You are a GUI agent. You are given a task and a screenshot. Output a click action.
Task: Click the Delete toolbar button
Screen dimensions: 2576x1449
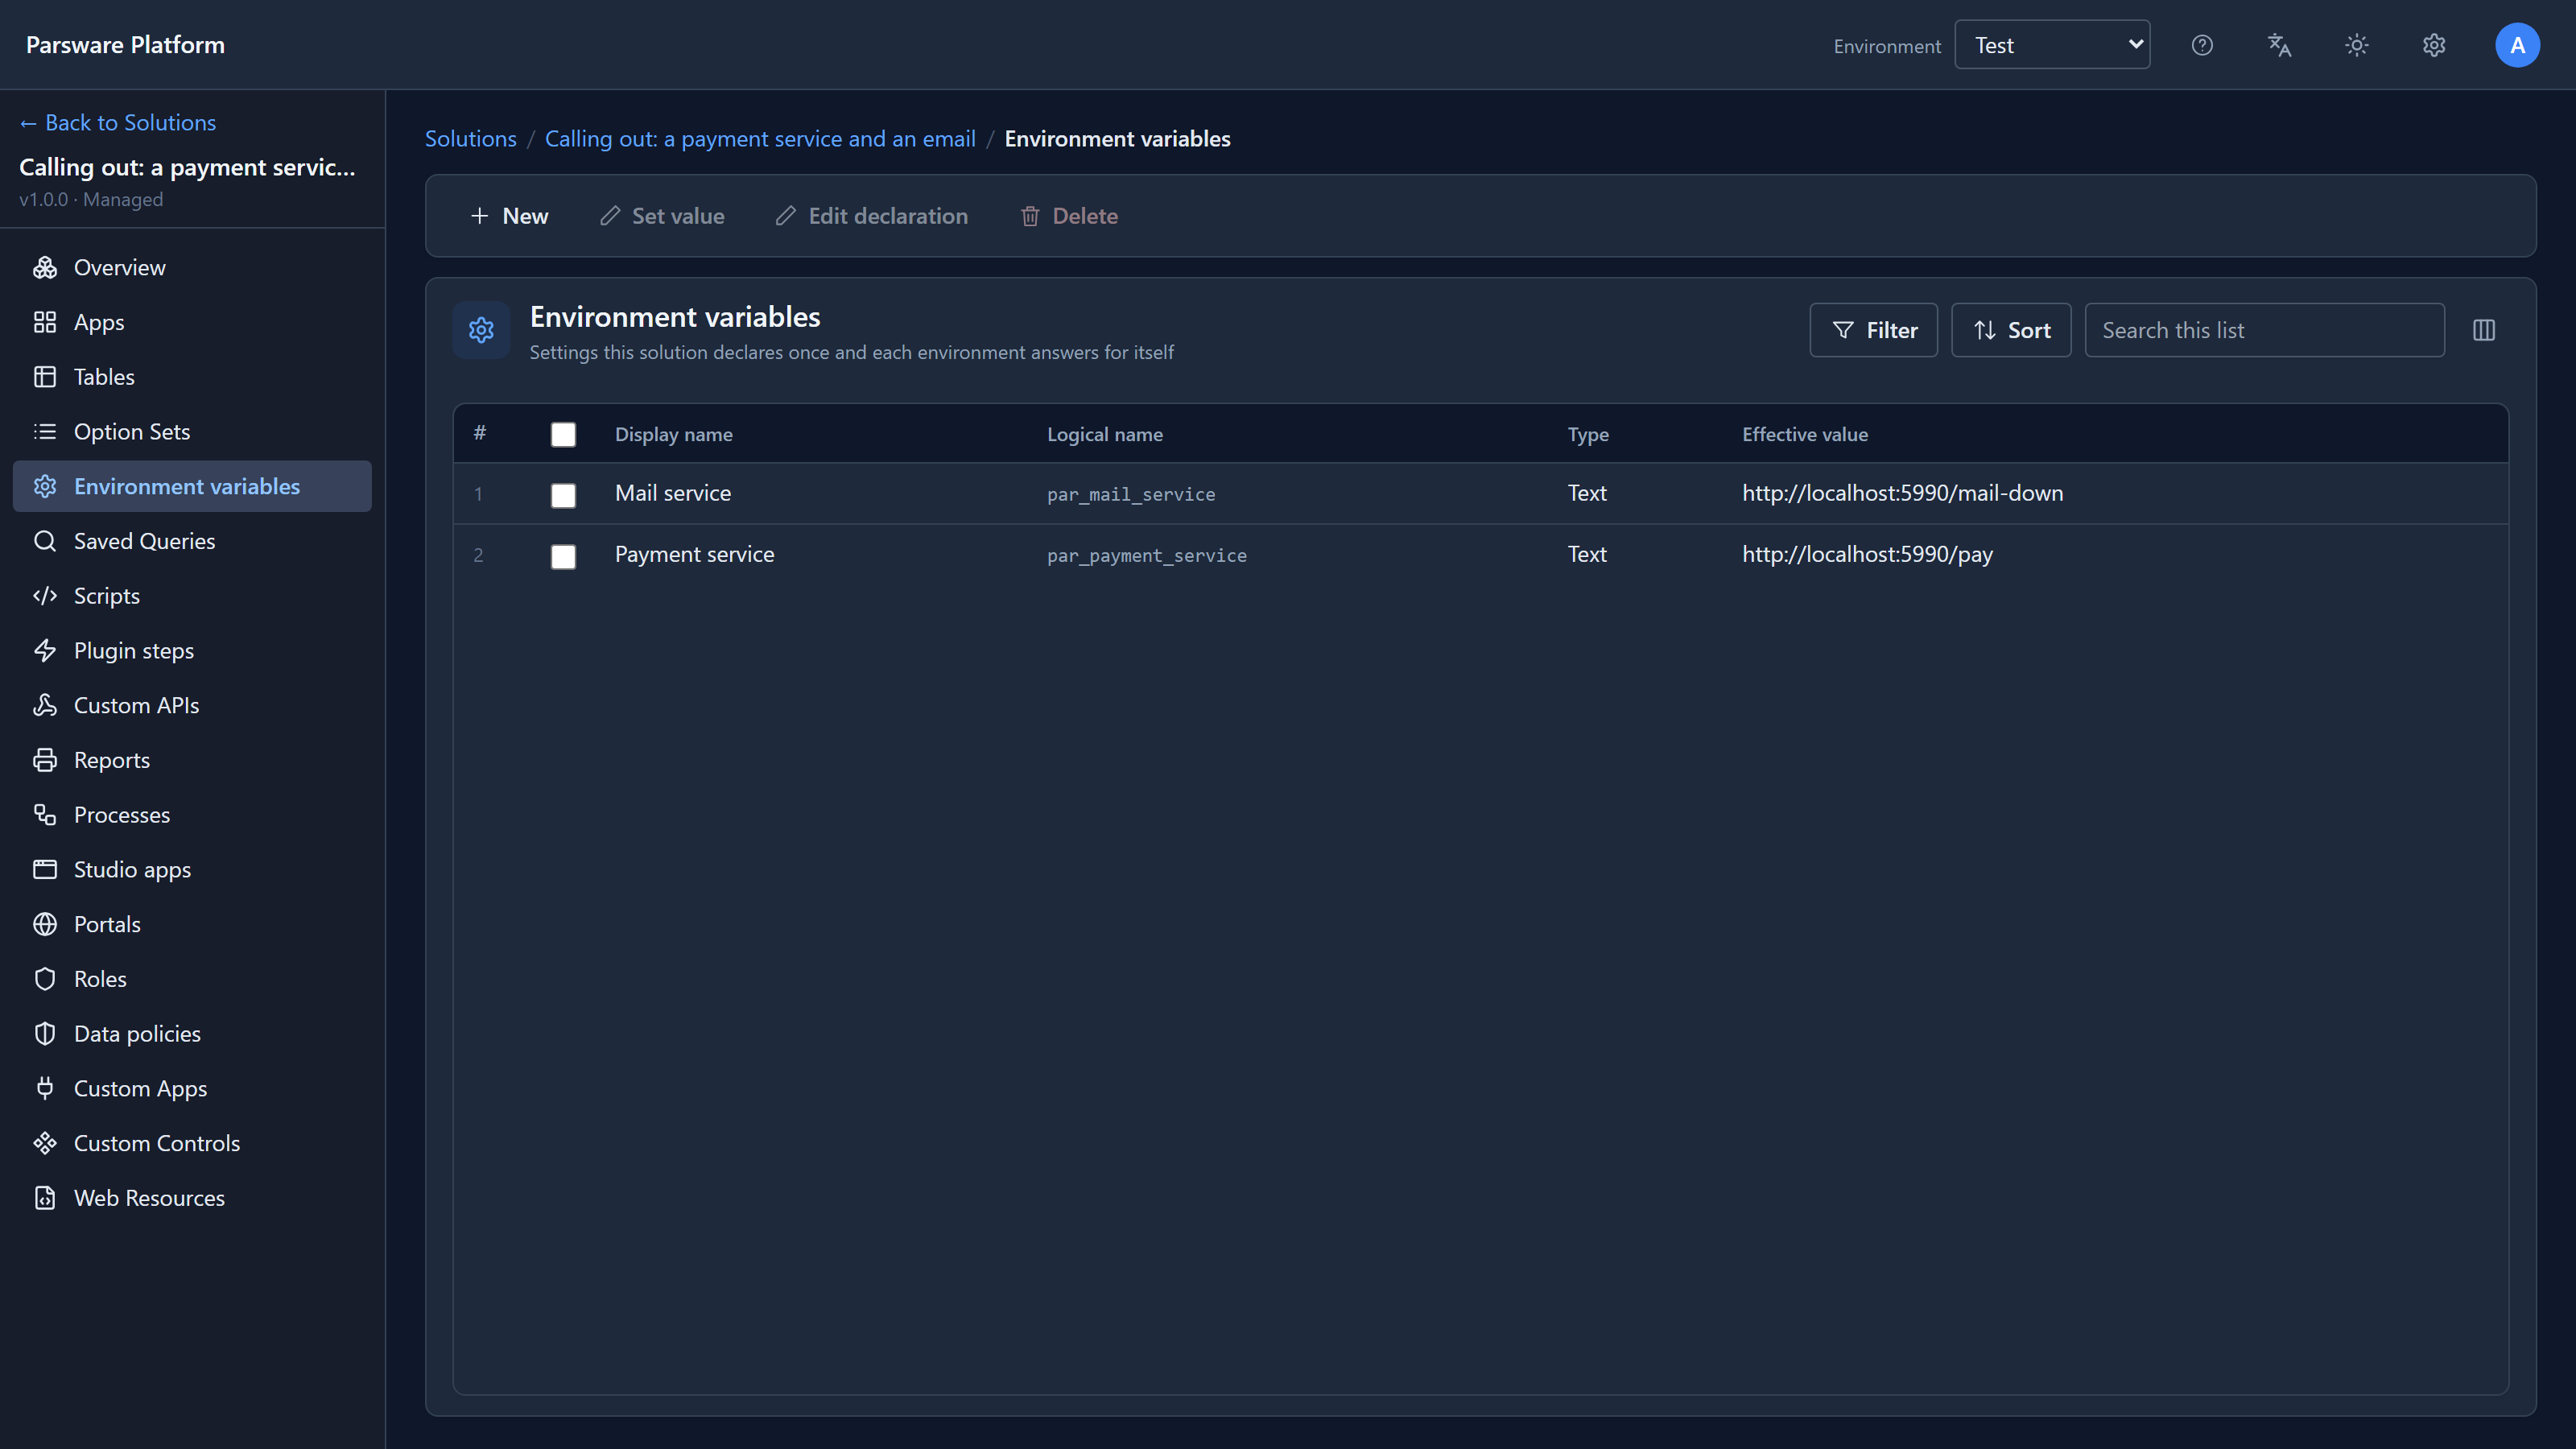1069,216
